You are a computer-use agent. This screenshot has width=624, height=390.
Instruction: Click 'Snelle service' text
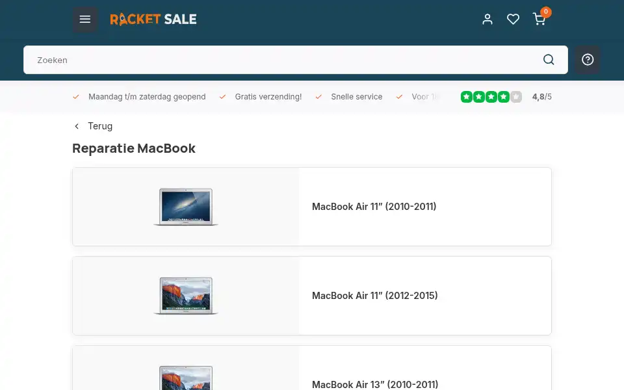click(357, 97)
